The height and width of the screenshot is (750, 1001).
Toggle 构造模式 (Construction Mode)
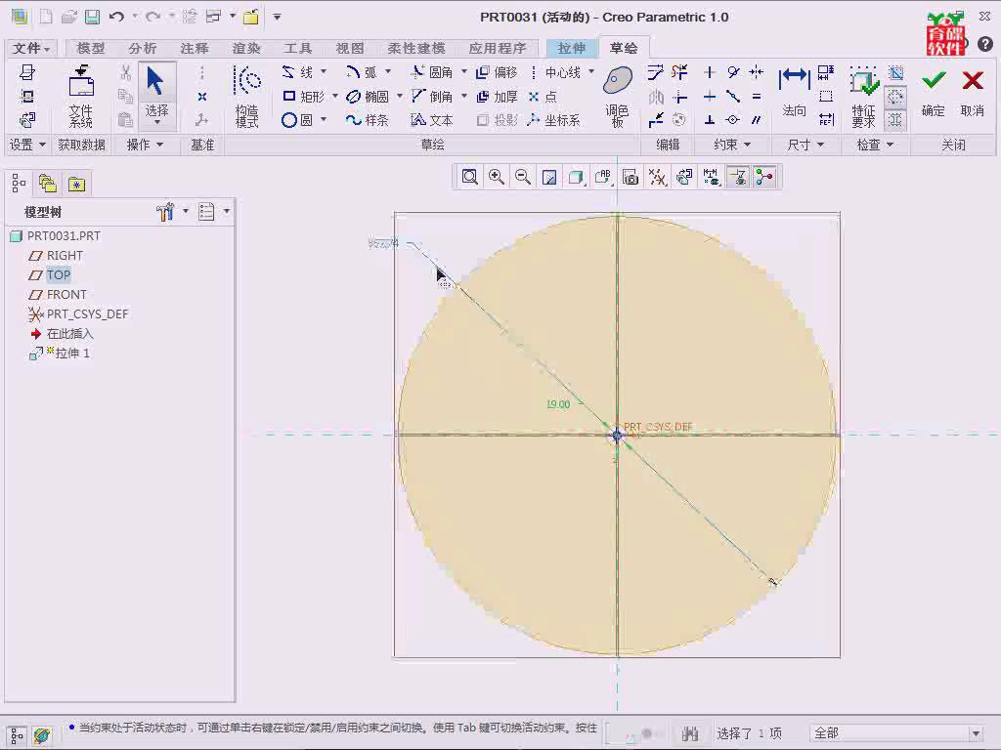[247, 96]
